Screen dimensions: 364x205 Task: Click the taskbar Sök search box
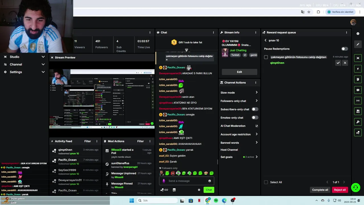[x=157, y=200]
